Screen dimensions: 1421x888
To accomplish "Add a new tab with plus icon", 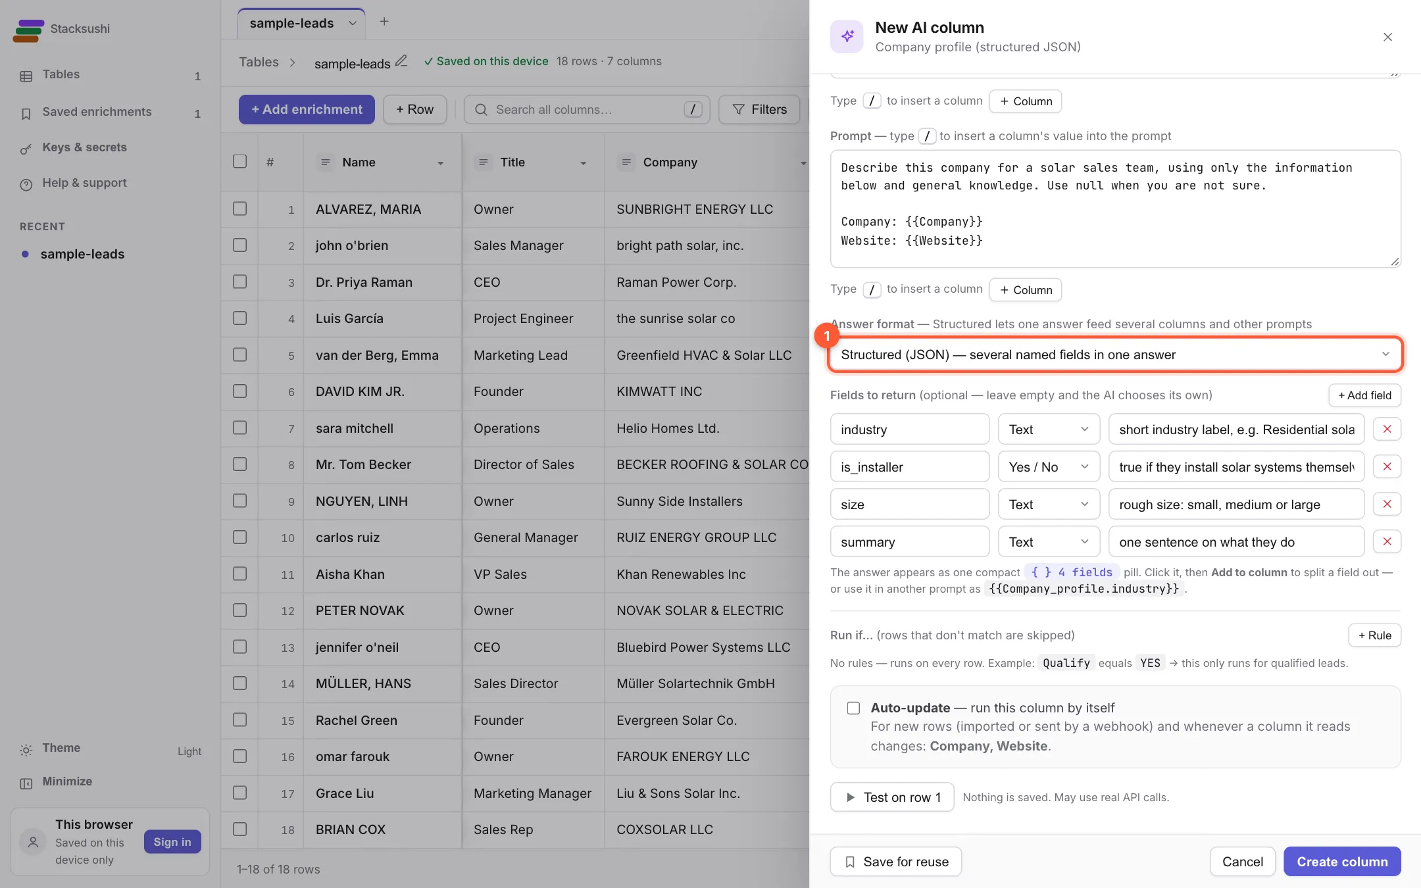I will pos(384,22).
